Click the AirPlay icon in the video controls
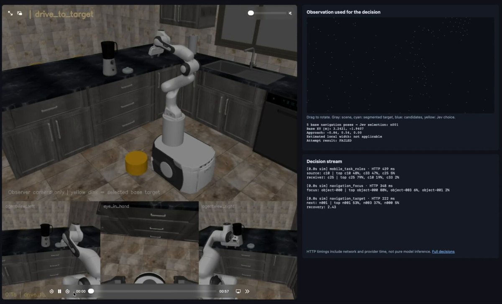The image size is (502, 304). click(x=238, y=291)
